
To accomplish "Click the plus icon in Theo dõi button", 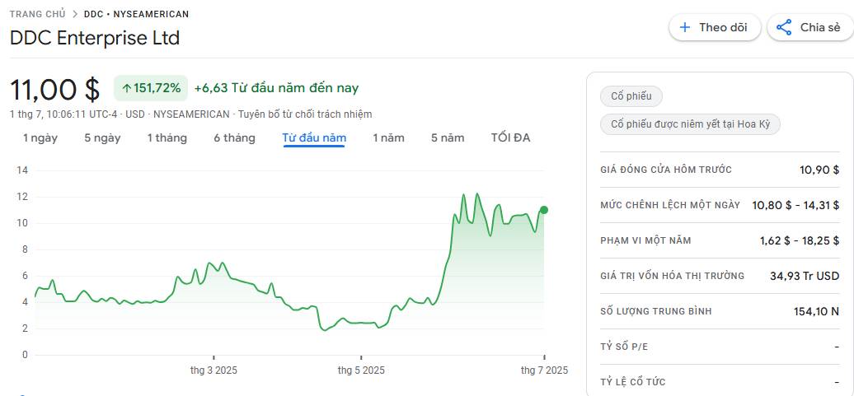I will tap(685, 27).
